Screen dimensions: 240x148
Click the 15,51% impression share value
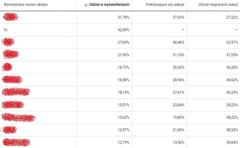pyautogui.click(x=123, y=105)
